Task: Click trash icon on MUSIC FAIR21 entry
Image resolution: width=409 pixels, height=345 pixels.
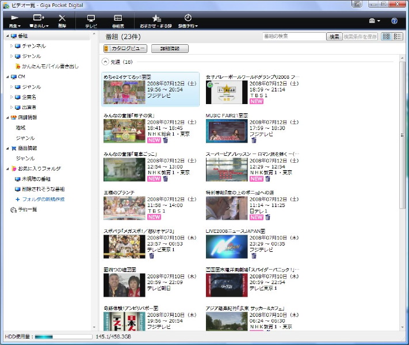Action: click(x=254, y=140)
